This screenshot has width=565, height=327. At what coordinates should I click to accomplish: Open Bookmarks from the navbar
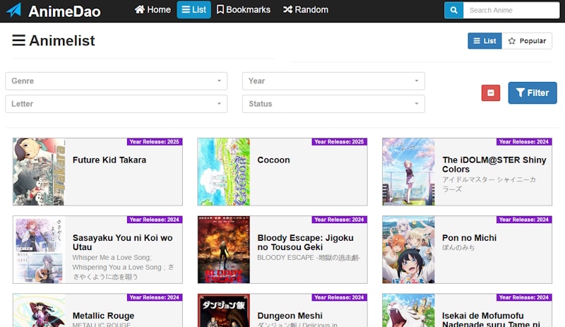coord(244,10)
